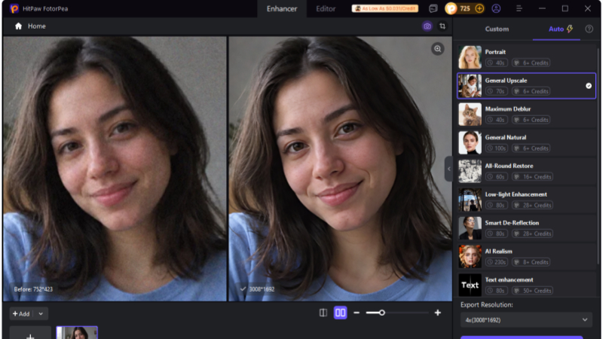Viewport: 603px width, 339px height.
Task: Expand the Add button dropdown arrow
Action: coord(41,313)
